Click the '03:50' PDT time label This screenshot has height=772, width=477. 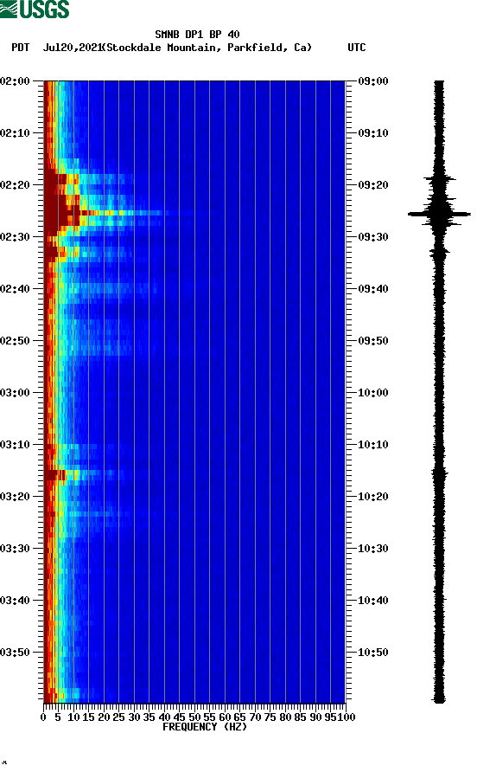[x=15, y=653]
